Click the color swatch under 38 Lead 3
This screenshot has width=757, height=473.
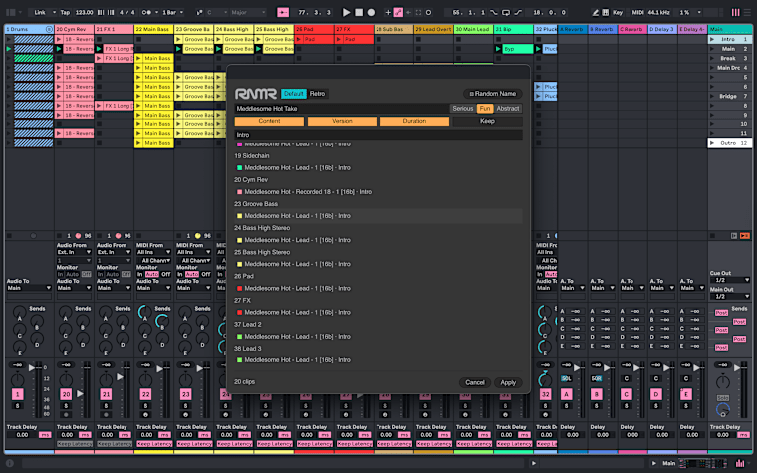coord(239,360)
